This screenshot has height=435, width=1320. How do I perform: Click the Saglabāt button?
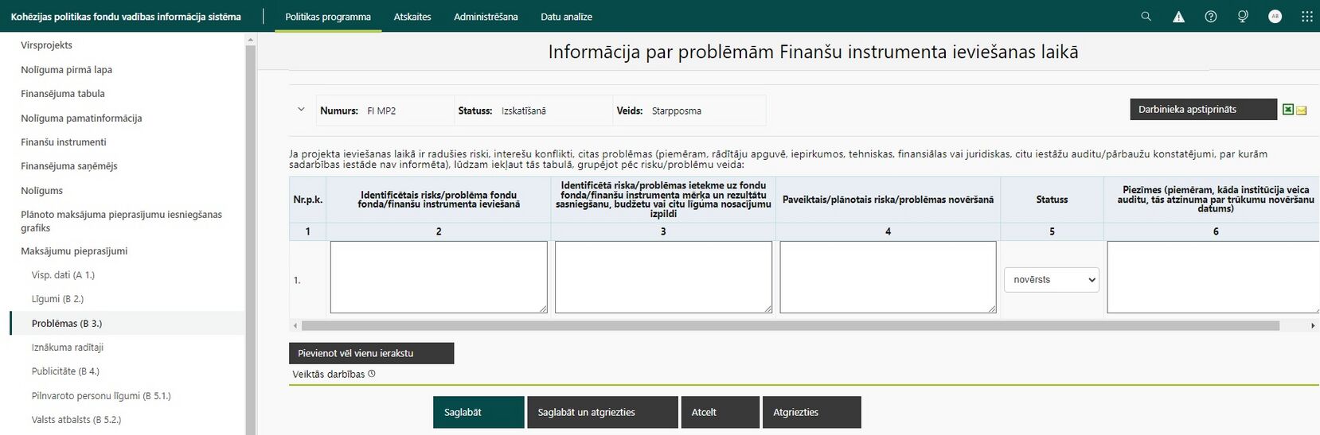click(x=478, y=412)
